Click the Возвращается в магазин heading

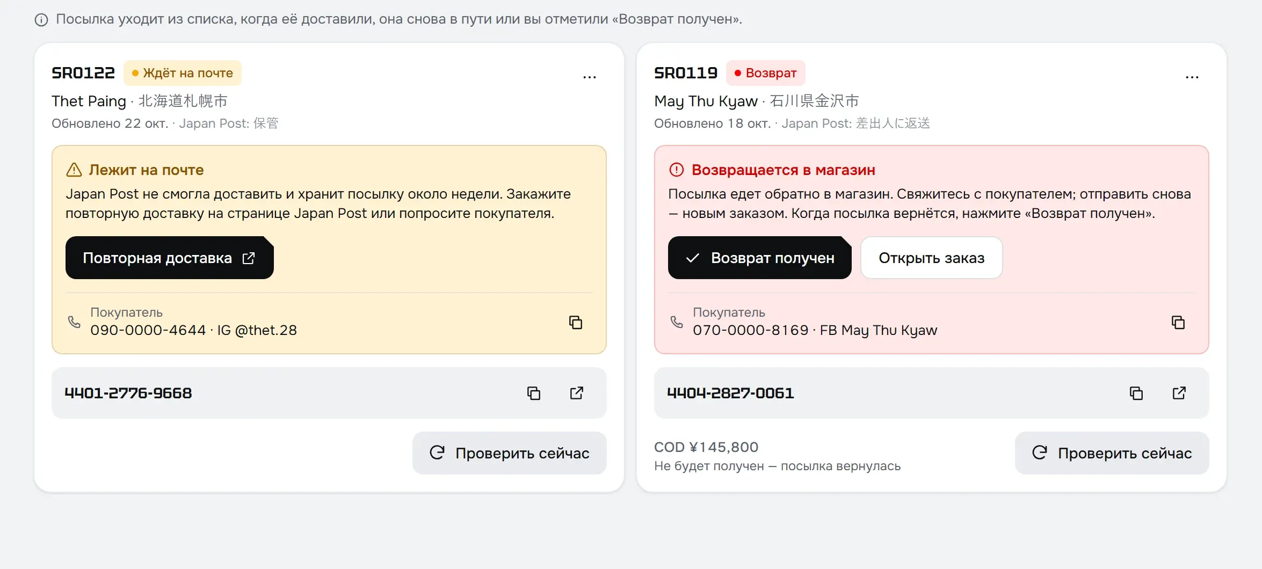point(784,170)
